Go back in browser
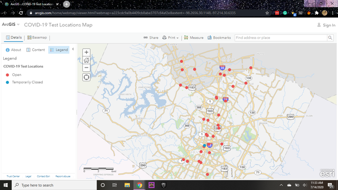338x190 pixels. point(5,13)
